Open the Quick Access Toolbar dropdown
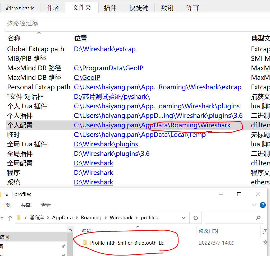The width and height of the screenshot is (270, 256). (x=7, y=194)
